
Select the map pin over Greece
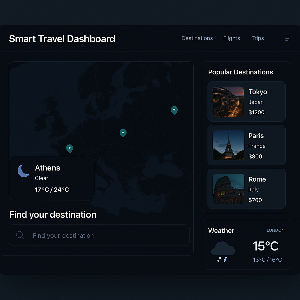pyautogui.click(x=70, y=148)
